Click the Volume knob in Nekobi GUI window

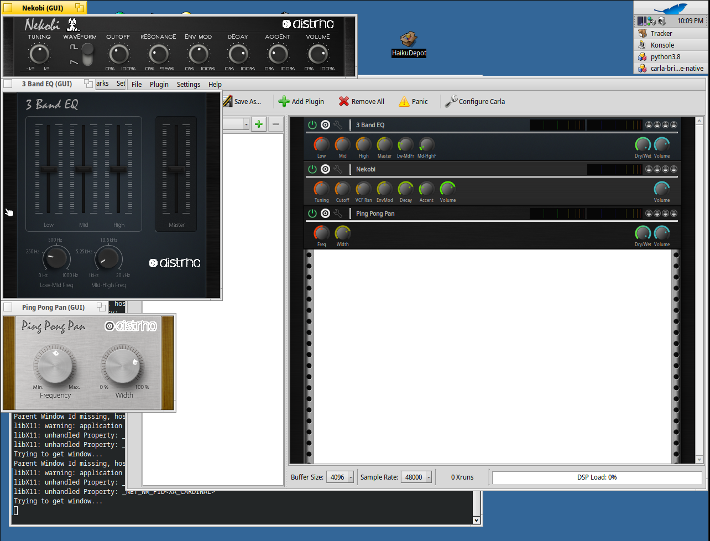tap(317, 54)
